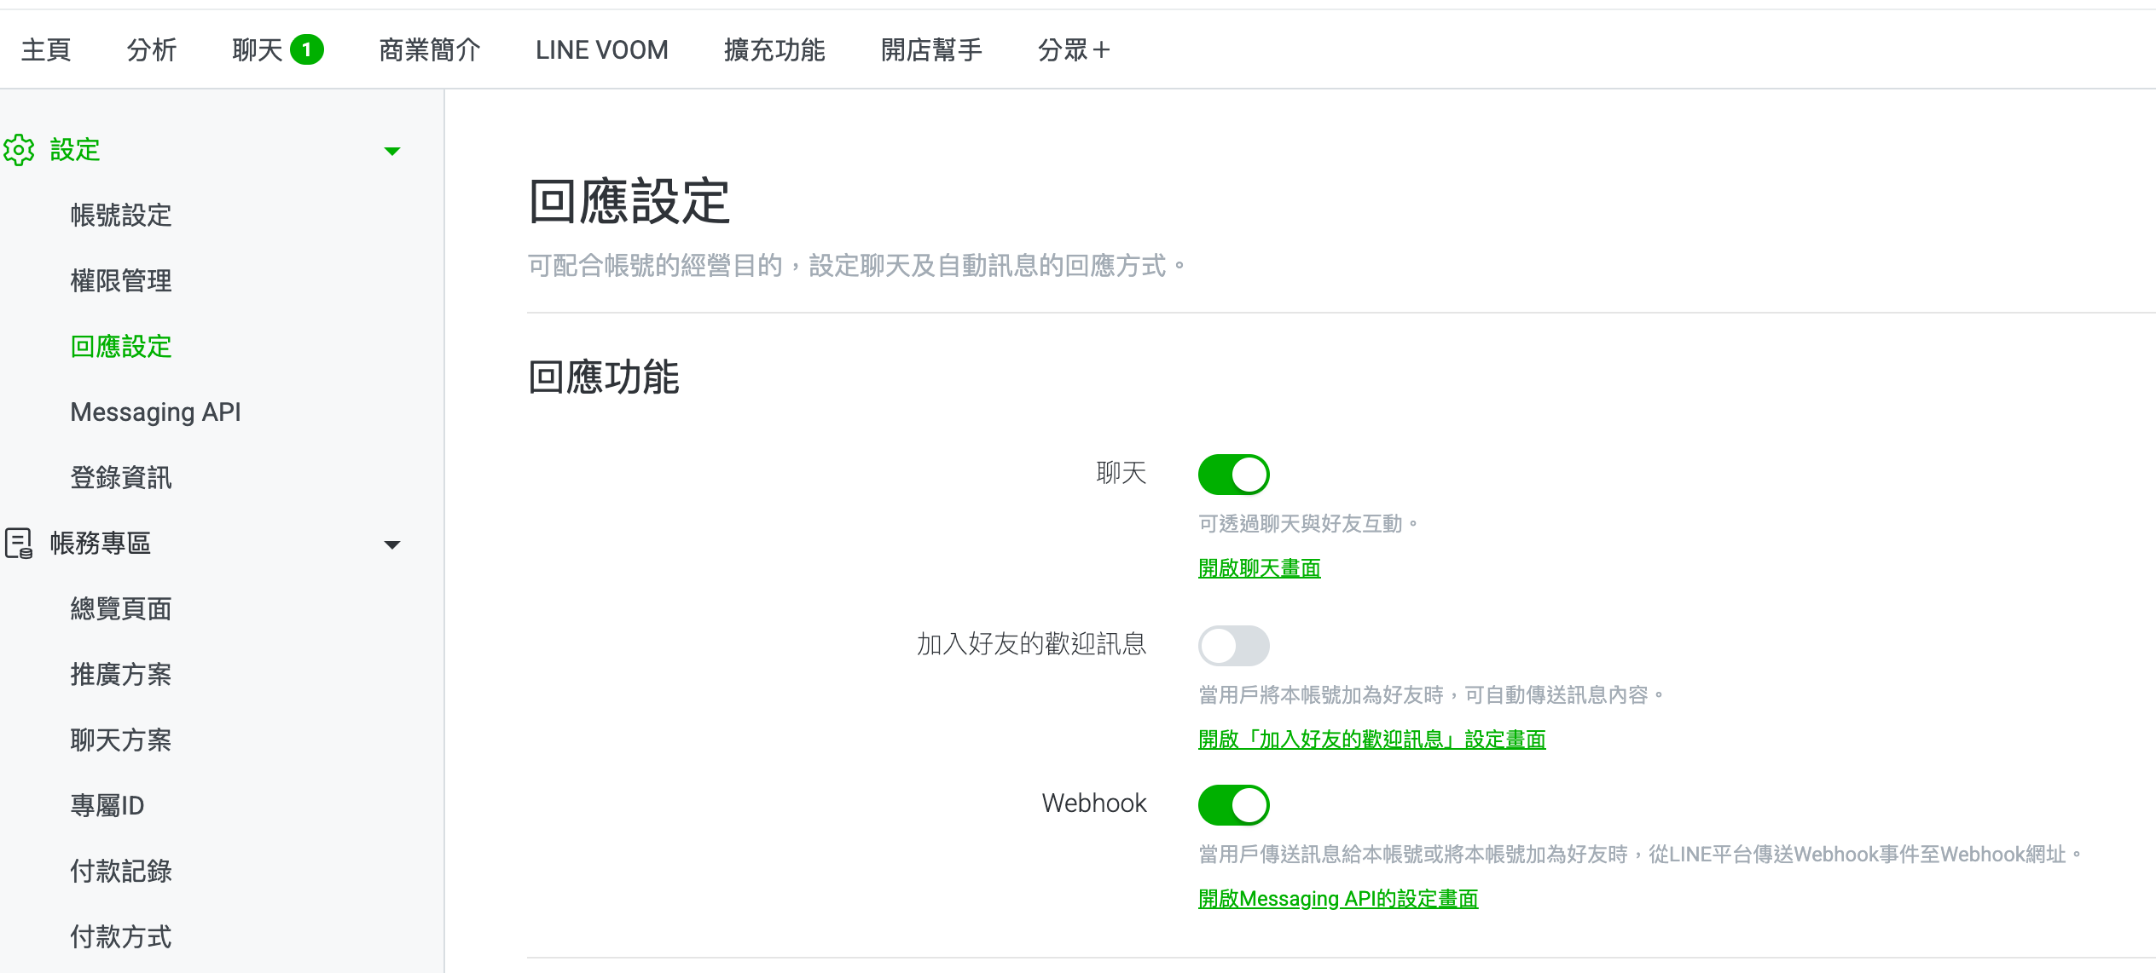The image size is (2156, 973).
Task: Click the 開啟聊天畫面 link
Action: pos(1259,568)
